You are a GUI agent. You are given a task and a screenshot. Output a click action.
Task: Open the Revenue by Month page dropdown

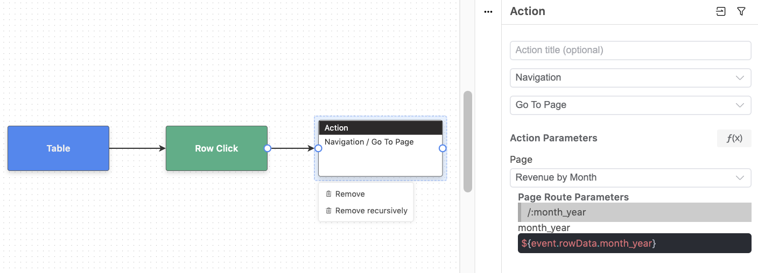coord(630,177)
